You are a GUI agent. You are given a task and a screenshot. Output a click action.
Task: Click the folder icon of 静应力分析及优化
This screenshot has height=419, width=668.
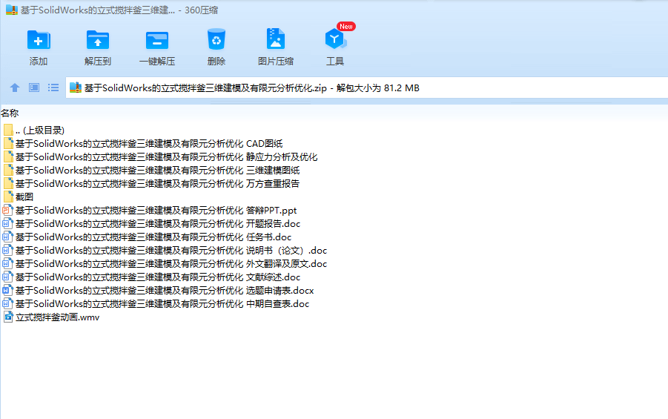8,156
